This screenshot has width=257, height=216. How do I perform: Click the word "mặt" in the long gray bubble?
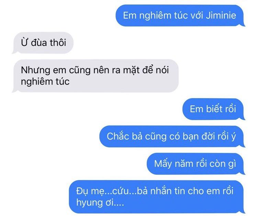(132, 71)
